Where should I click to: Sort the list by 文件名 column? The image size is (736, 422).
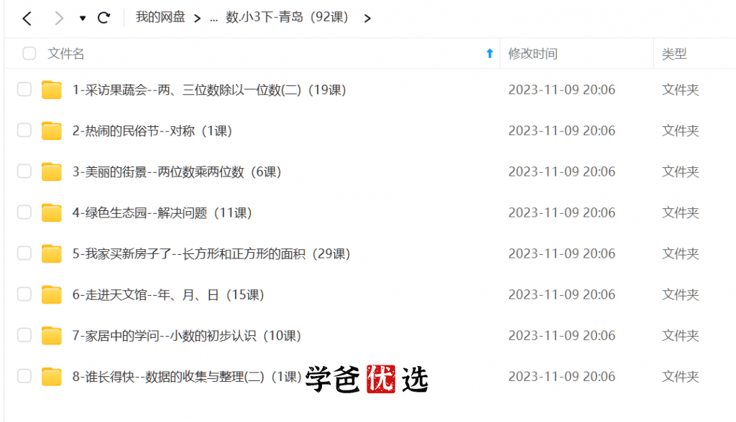(x=65, y=53)
